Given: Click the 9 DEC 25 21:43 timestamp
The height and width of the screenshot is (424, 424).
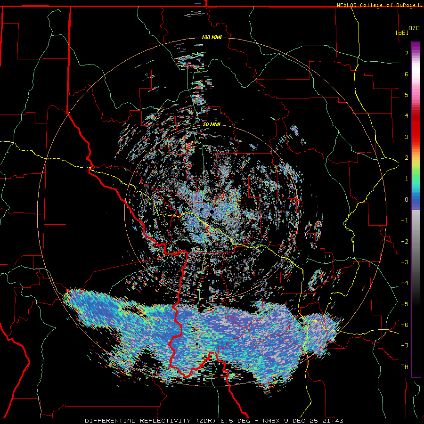Looking at the screenshot, I should coord(314,421).
